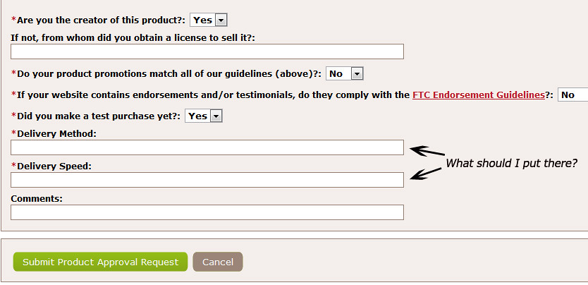Screen dimensions: 588x285
Task: Open the FTC Endorsement Guidelines link
Action: coord(478,95)
